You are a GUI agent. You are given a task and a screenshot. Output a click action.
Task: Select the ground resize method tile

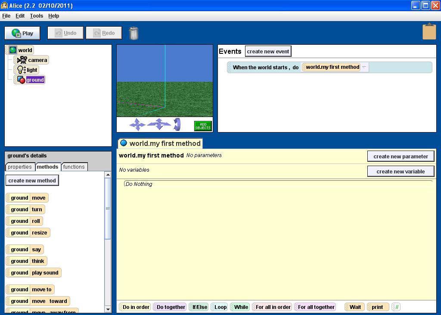(x=28, y=233)
